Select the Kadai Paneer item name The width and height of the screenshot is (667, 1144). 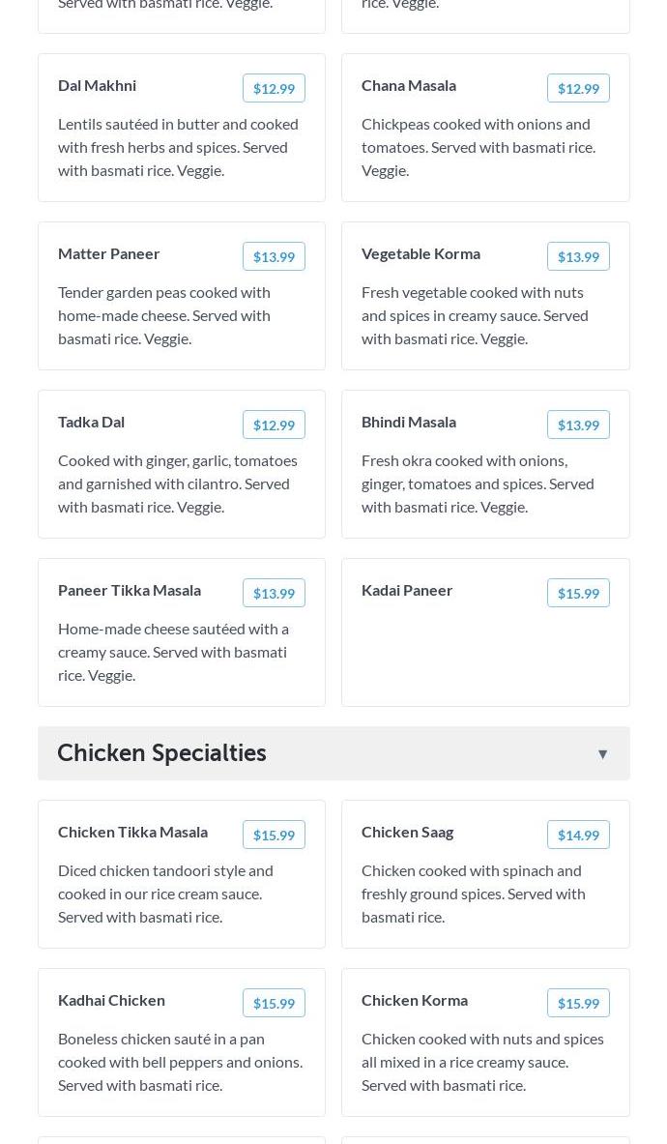pos(407,590)
